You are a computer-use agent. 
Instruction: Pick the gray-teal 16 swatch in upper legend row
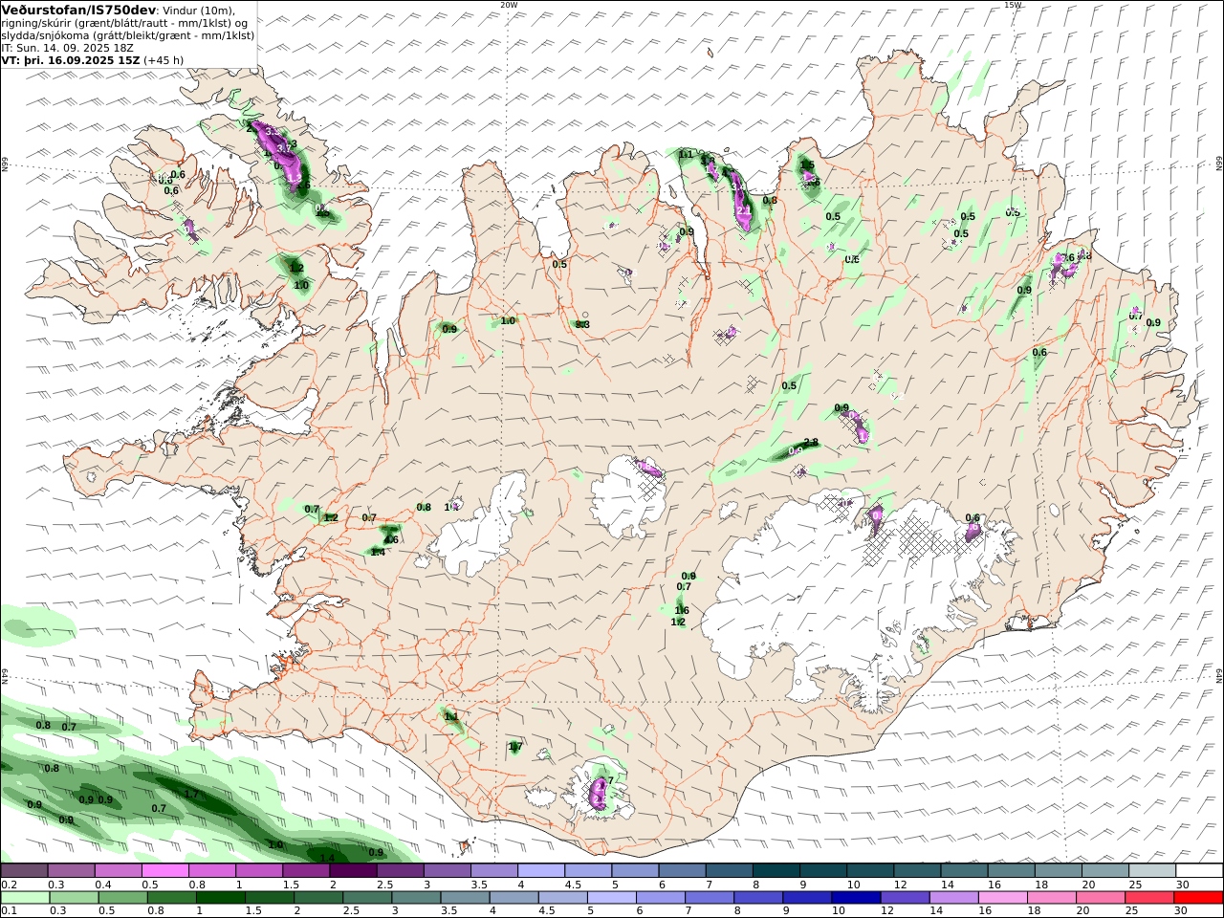coord(1012,870)
